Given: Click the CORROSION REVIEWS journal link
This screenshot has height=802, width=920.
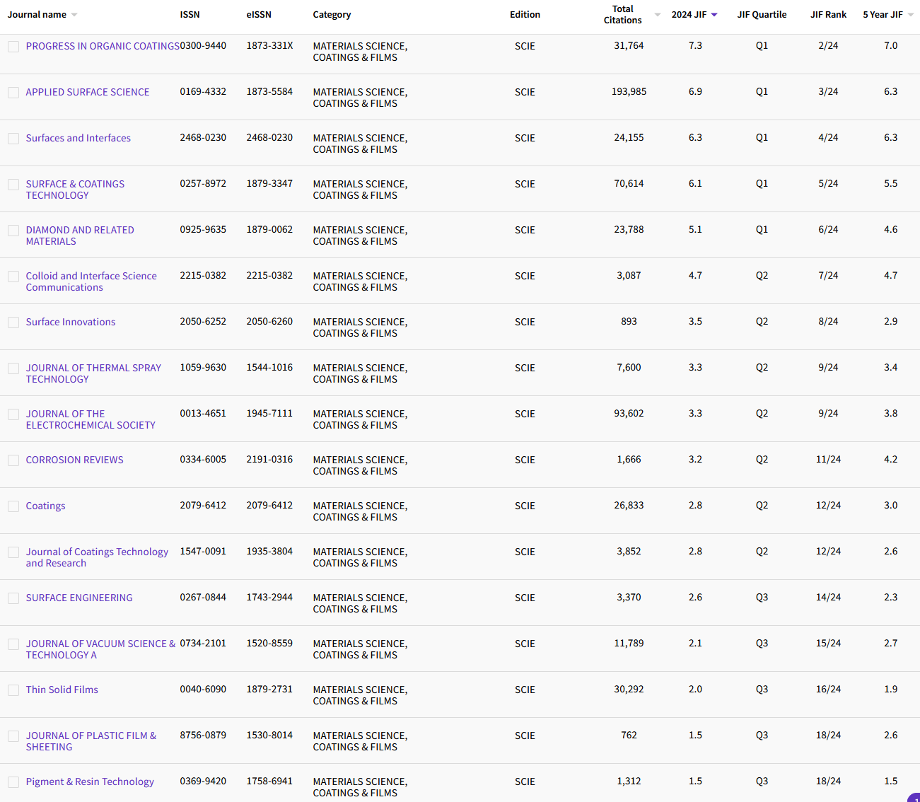Looking at the screenshot, I should tap(74, 460).
